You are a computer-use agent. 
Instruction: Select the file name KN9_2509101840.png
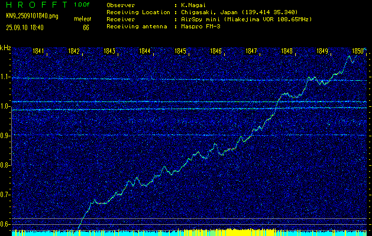pos(32,16)
